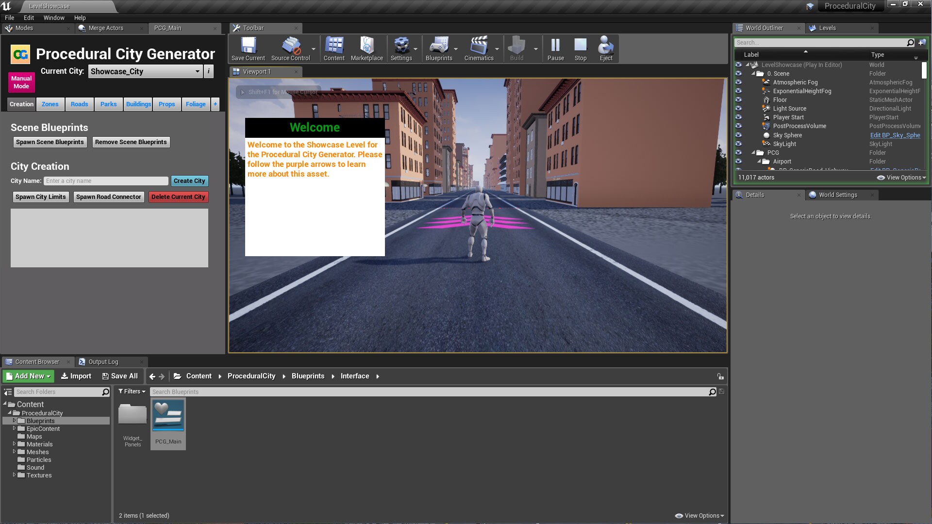Click the World Outliner vertical scrollbar
Screen dimensions: 932x524
coord(924,70)
